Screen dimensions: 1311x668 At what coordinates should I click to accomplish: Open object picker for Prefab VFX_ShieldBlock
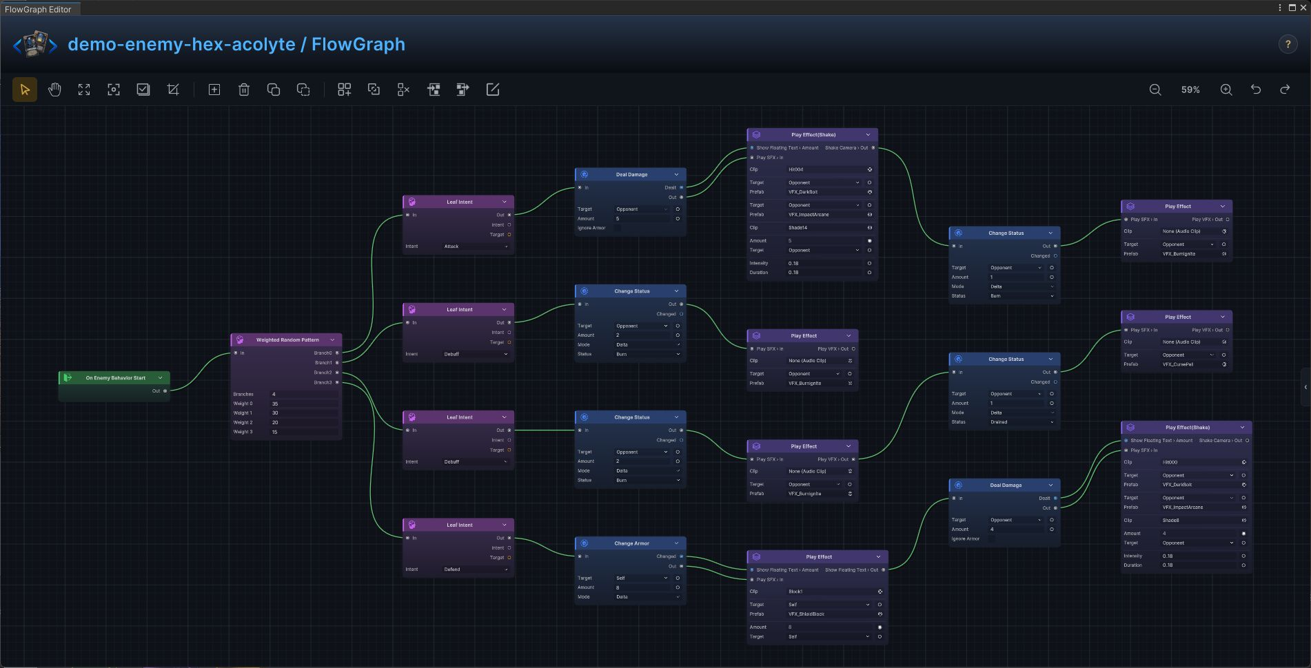coord(880,614)
